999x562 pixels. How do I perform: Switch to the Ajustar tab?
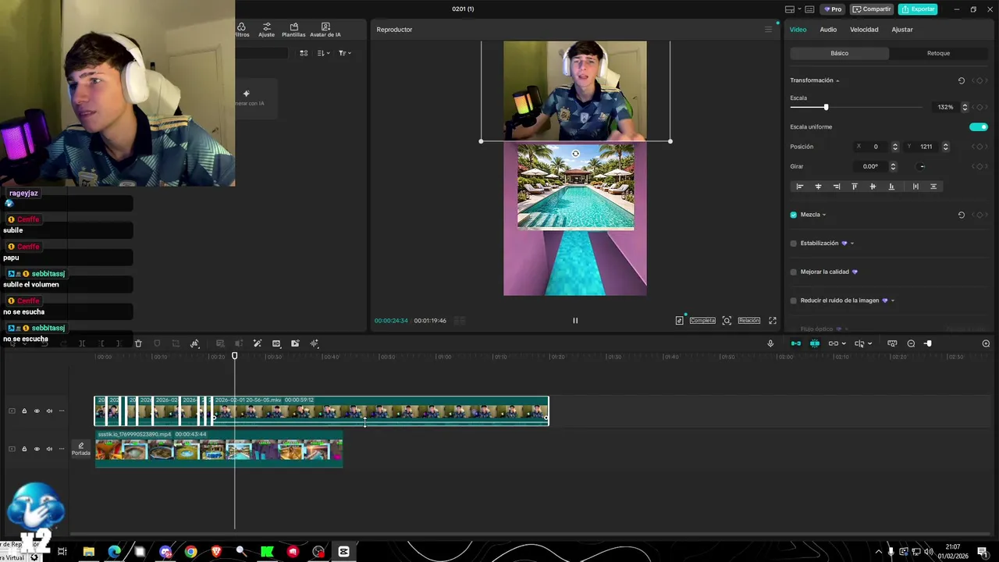pos(902,30)
